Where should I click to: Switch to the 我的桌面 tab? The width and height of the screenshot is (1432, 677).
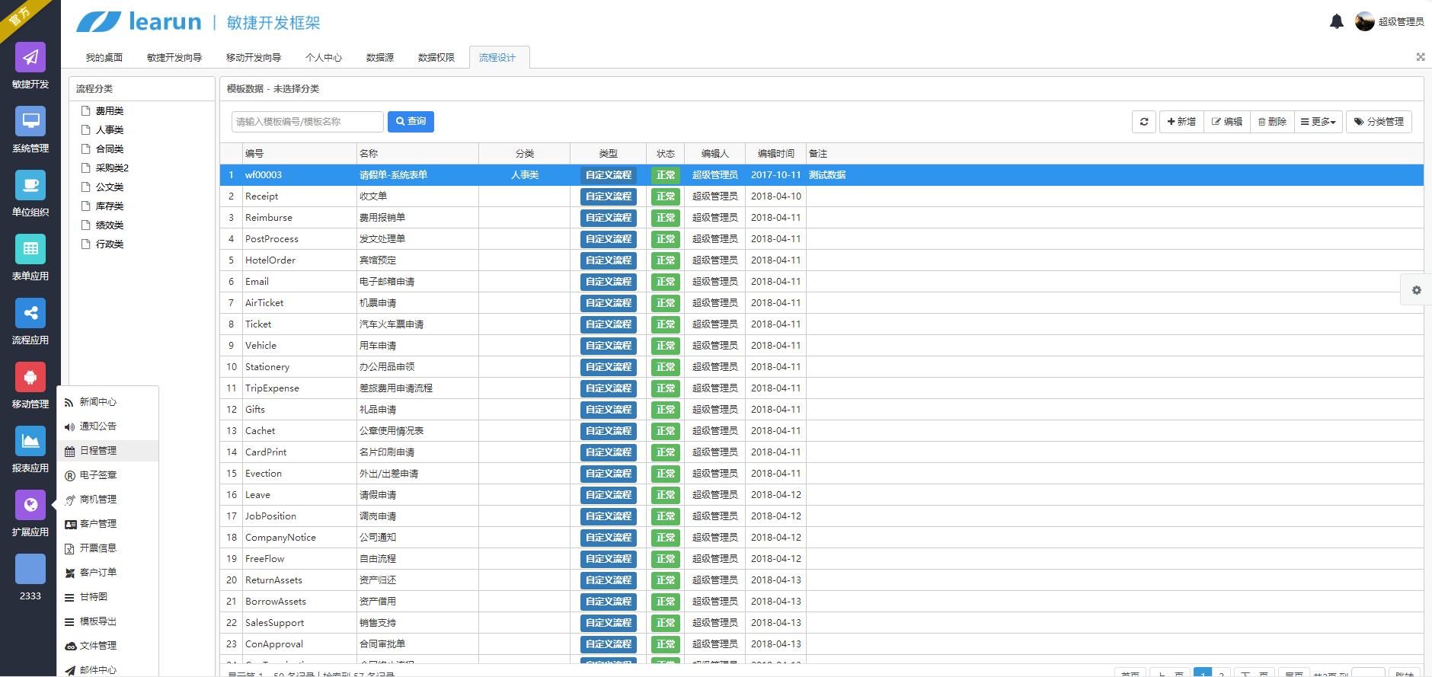pos(104,58)
